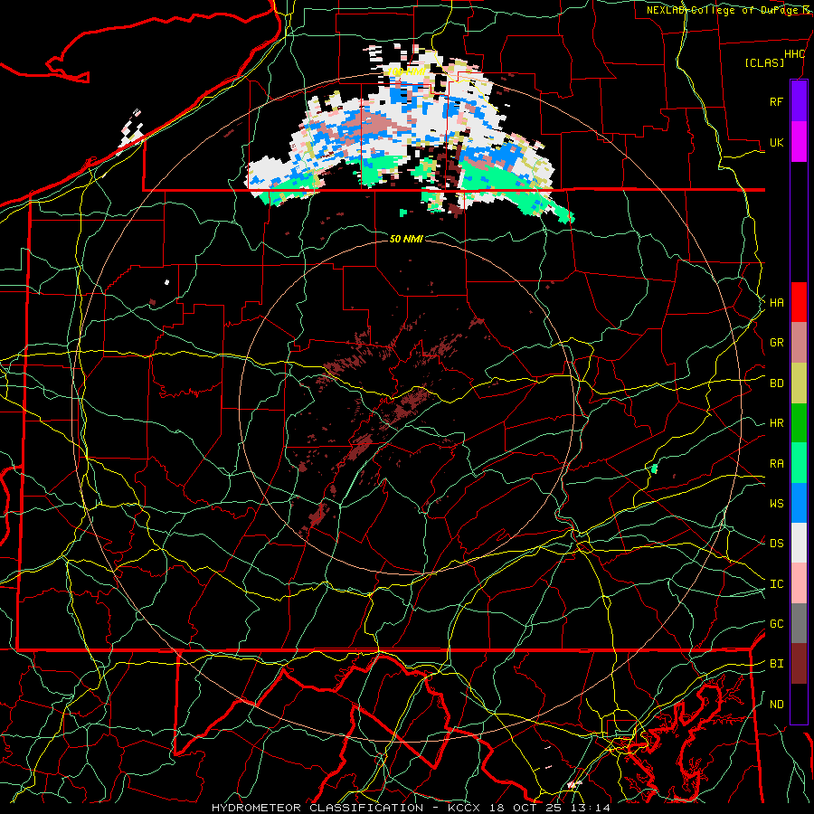The width and height of the screenshot is (814, 814).
Task: Click the BI legend label
Action: click(776, 664)
